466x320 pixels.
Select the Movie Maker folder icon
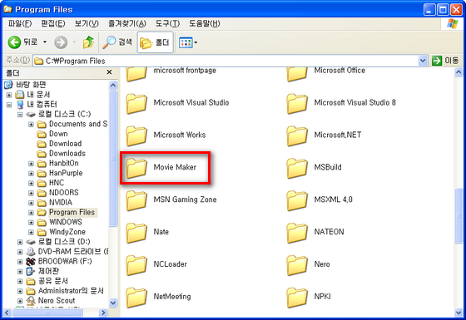[136, 168]
